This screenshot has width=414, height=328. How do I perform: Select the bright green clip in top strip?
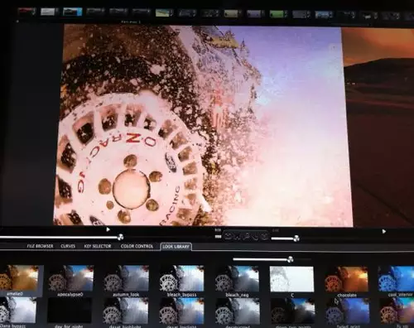point(278,13)
